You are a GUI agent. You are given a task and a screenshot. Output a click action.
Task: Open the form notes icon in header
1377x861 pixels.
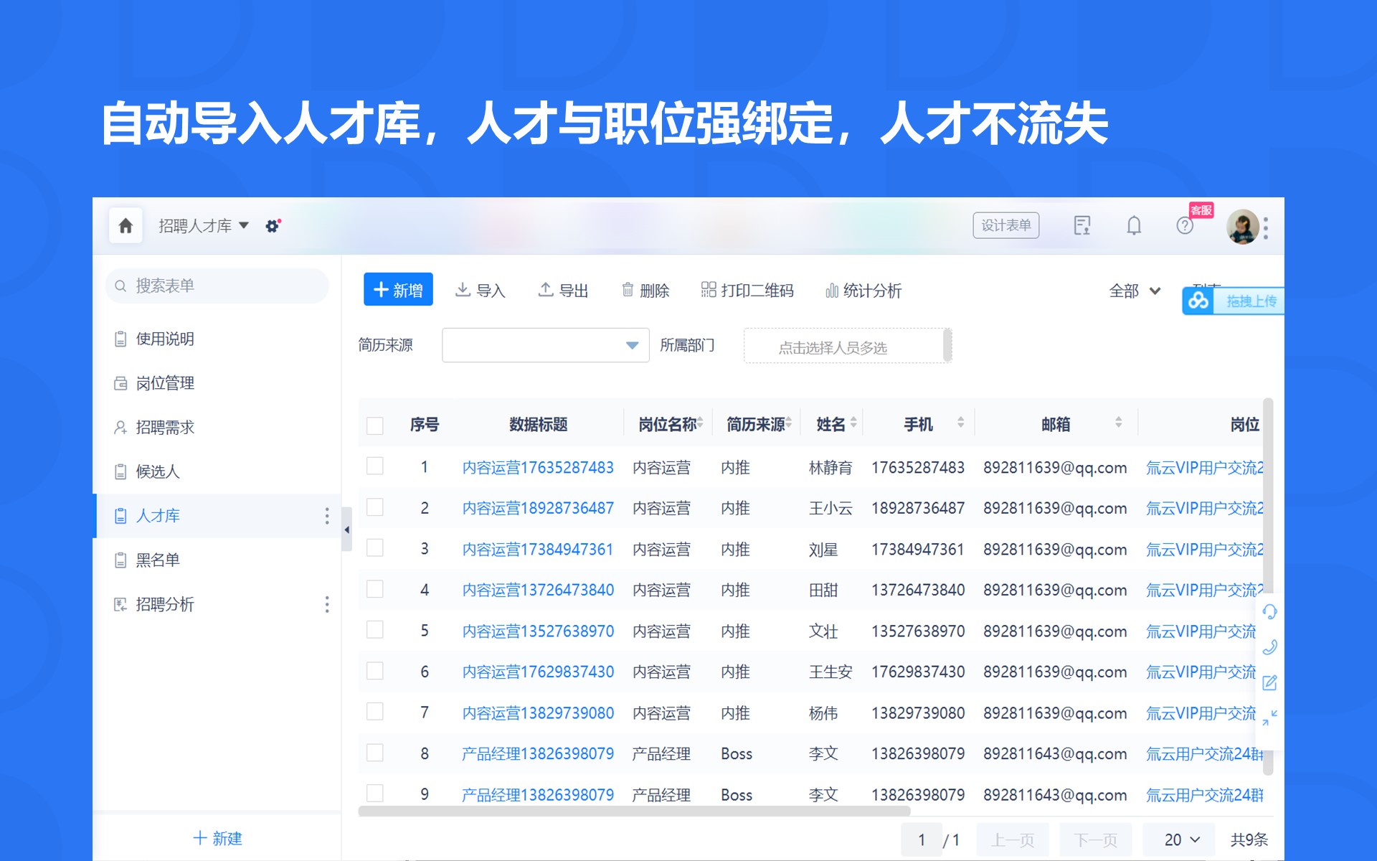pyautogui.click(x=1082, y=226)
